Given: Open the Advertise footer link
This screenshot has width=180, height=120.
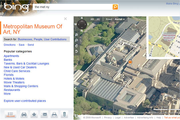Looking at the screenshot, I should [x=129, y=118].
